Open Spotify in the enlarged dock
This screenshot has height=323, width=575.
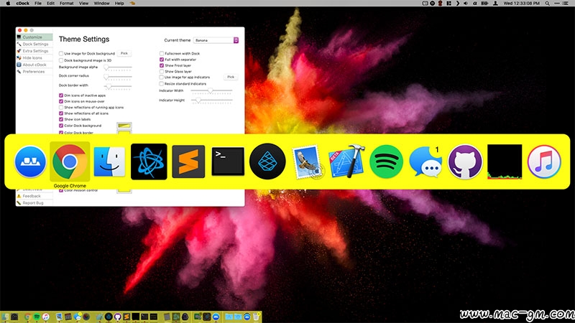[386, 161]
